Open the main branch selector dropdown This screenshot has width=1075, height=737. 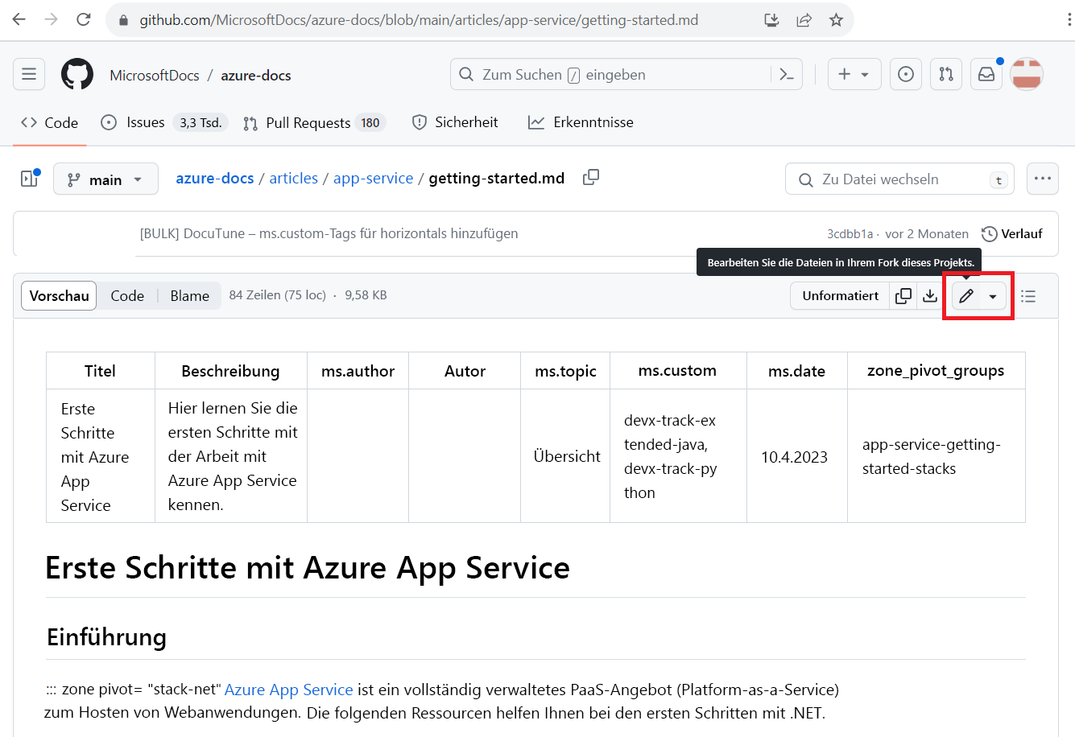[105, 179]
